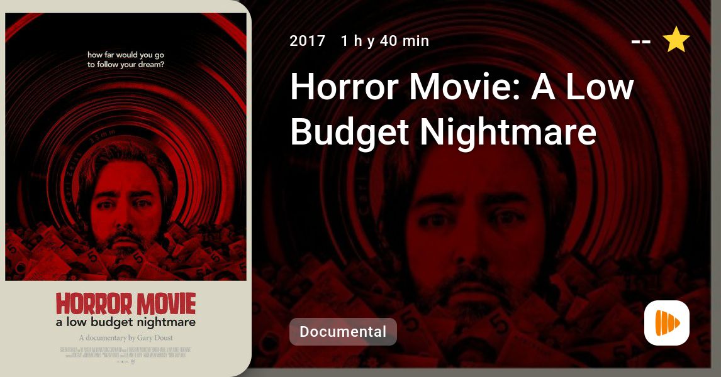721x377 pixels.
Task: Select the Documental genre tag
Action: coord(343,332)
